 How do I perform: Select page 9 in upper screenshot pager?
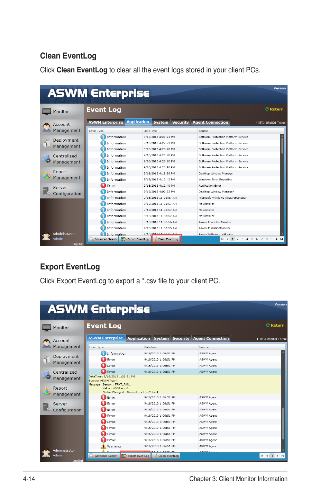(272, 239)
